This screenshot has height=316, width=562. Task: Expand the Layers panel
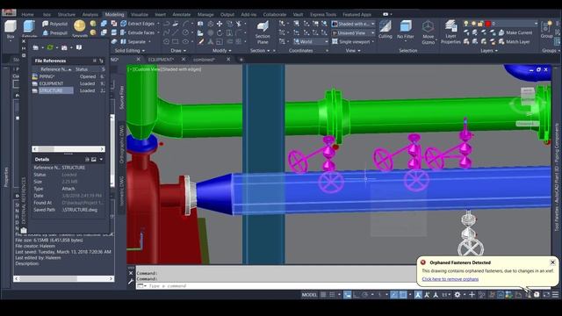[489, 51]
